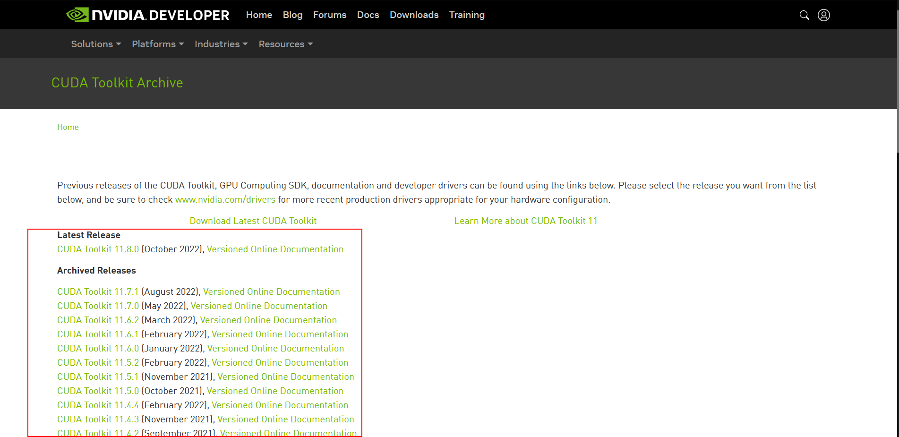This screenshot has height=437, width=899.
Task: Open the search magnifier icon
Action: [804, 15]
